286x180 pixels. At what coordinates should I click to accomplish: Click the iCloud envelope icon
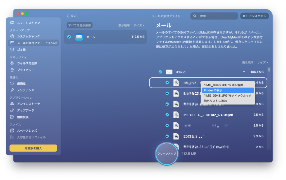pyautogui.click(x=169, y=72)
